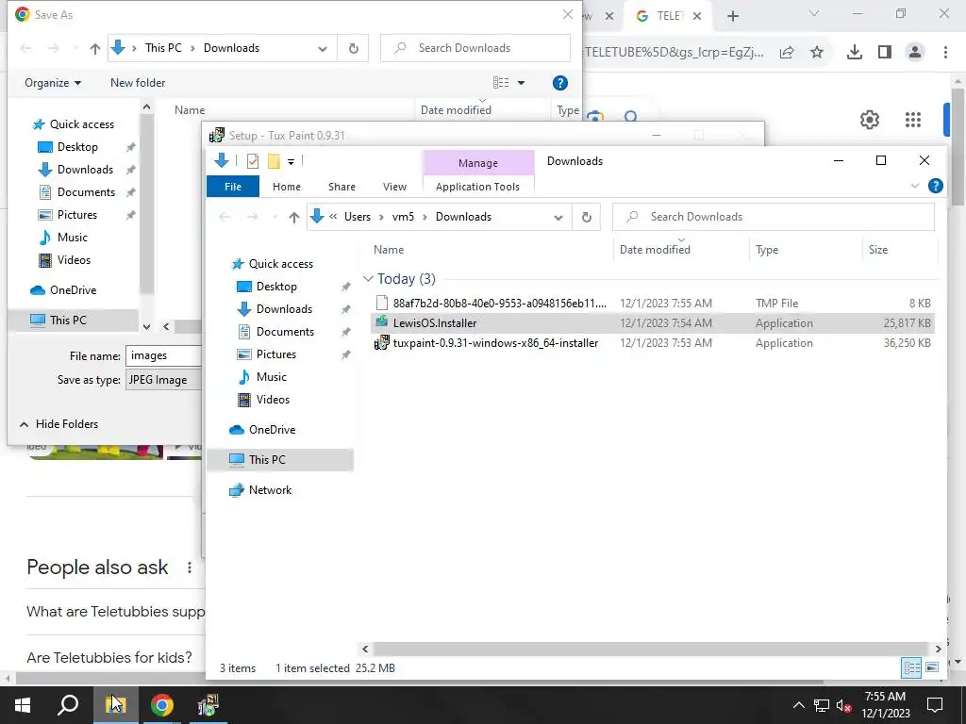Open Google apps grid icon

[x=913, y=120]
